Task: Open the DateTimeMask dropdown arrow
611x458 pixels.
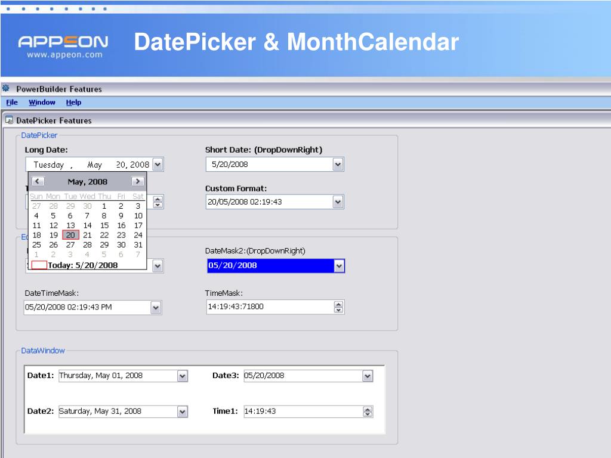Action: 156,308
